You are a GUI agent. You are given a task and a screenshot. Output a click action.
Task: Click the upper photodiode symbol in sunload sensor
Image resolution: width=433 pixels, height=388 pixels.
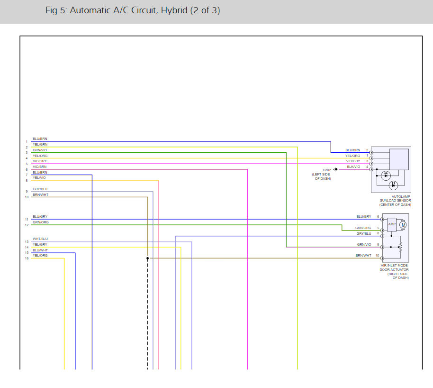pyautogui.click(x=386, y=176)
